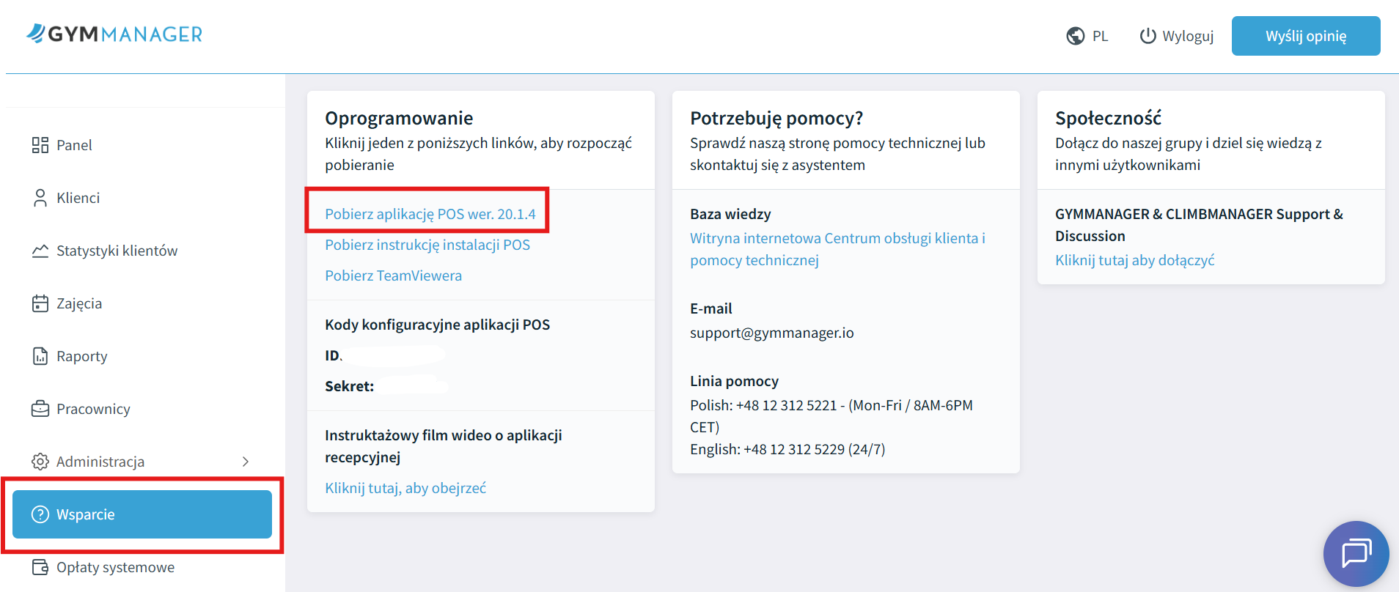
Task: Click the Pracownicy briefcase icon
Action: (x=40, y=409)
